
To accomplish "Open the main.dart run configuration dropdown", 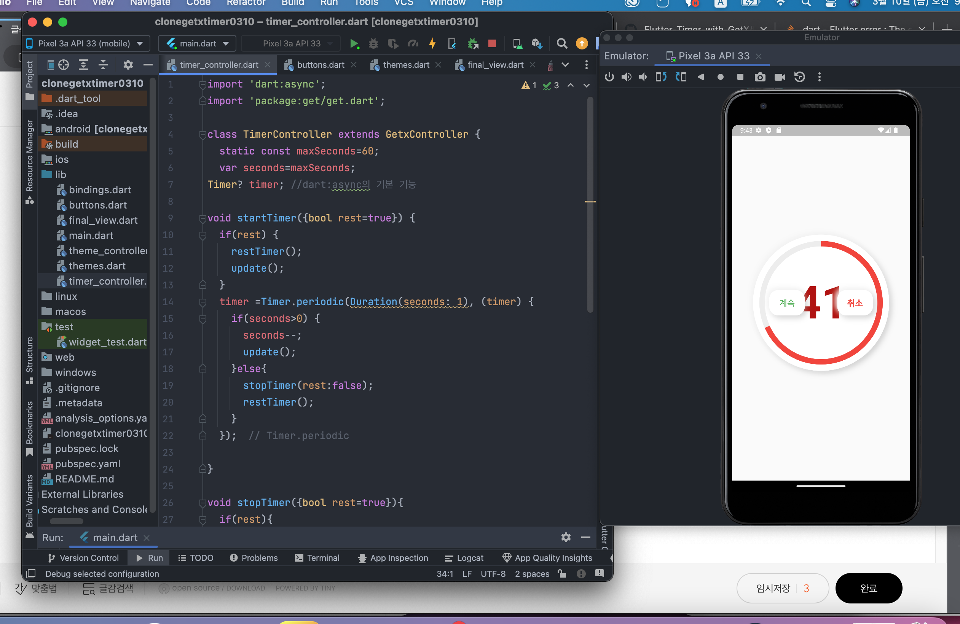I will tap(198, 43).
